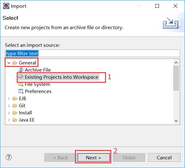Maximize the Import dialog window
This screenshot has height=168, width=185.
[x=157, y=6]
